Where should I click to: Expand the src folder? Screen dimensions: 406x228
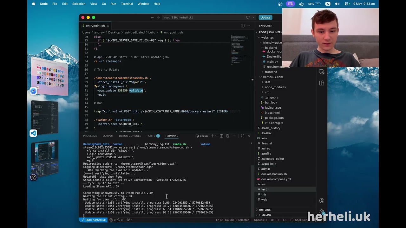point(267,92)
